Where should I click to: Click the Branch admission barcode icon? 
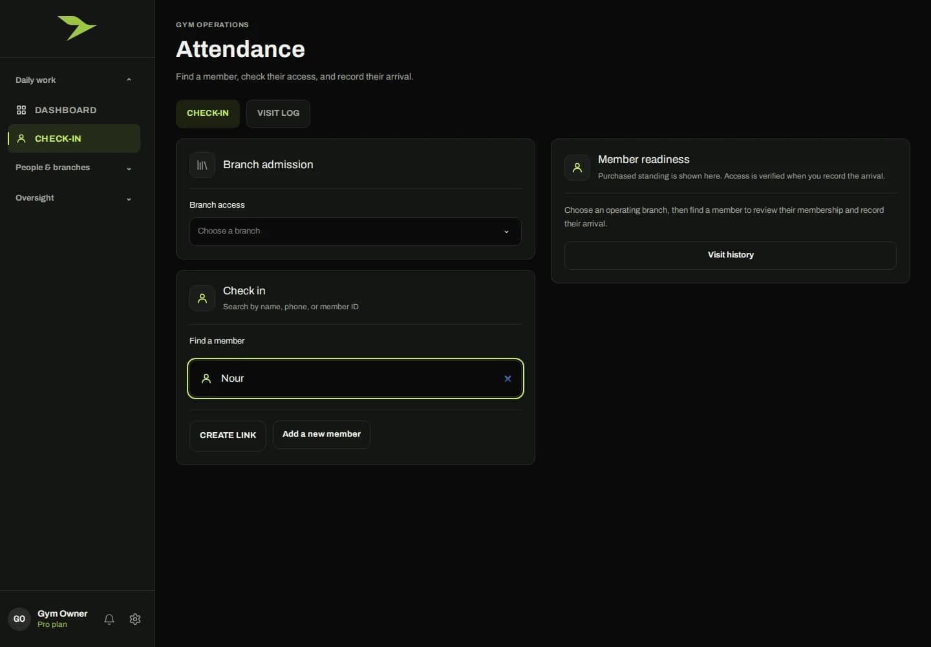202,165
